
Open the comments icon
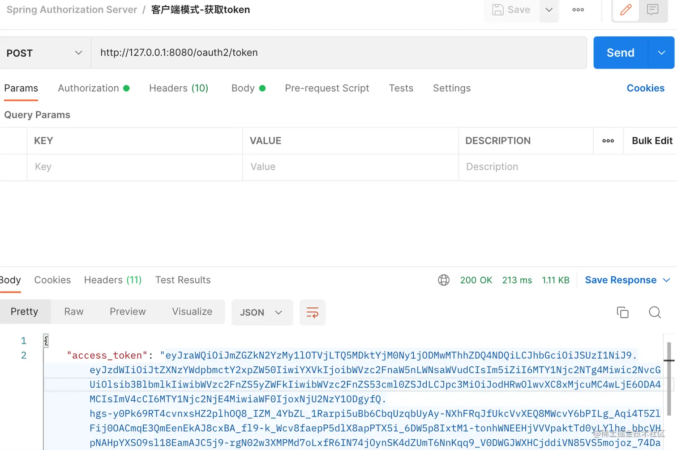point(653,9)
